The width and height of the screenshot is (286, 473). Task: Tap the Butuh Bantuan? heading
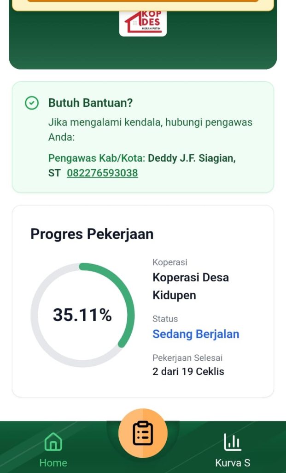[x=90, y=103]
